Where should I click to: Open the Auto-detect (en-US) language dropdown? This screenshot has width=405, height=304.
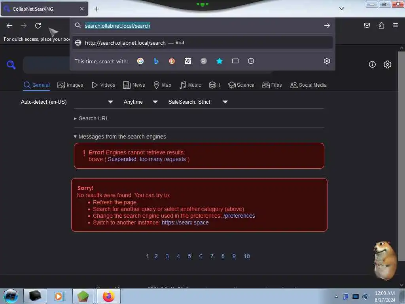pyautogui.click(x=67, y=102)
